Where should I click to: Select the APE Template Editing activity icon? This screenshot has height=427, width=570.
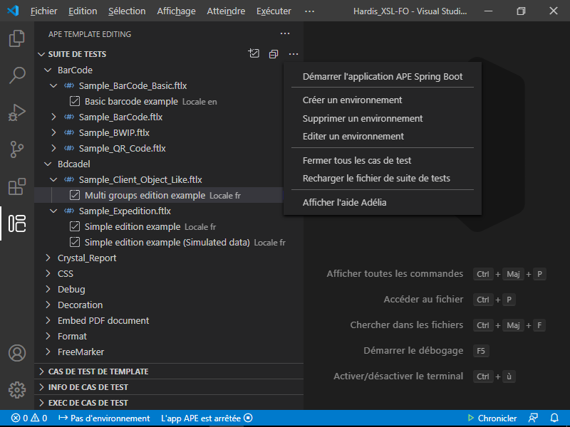coord(16,223)
